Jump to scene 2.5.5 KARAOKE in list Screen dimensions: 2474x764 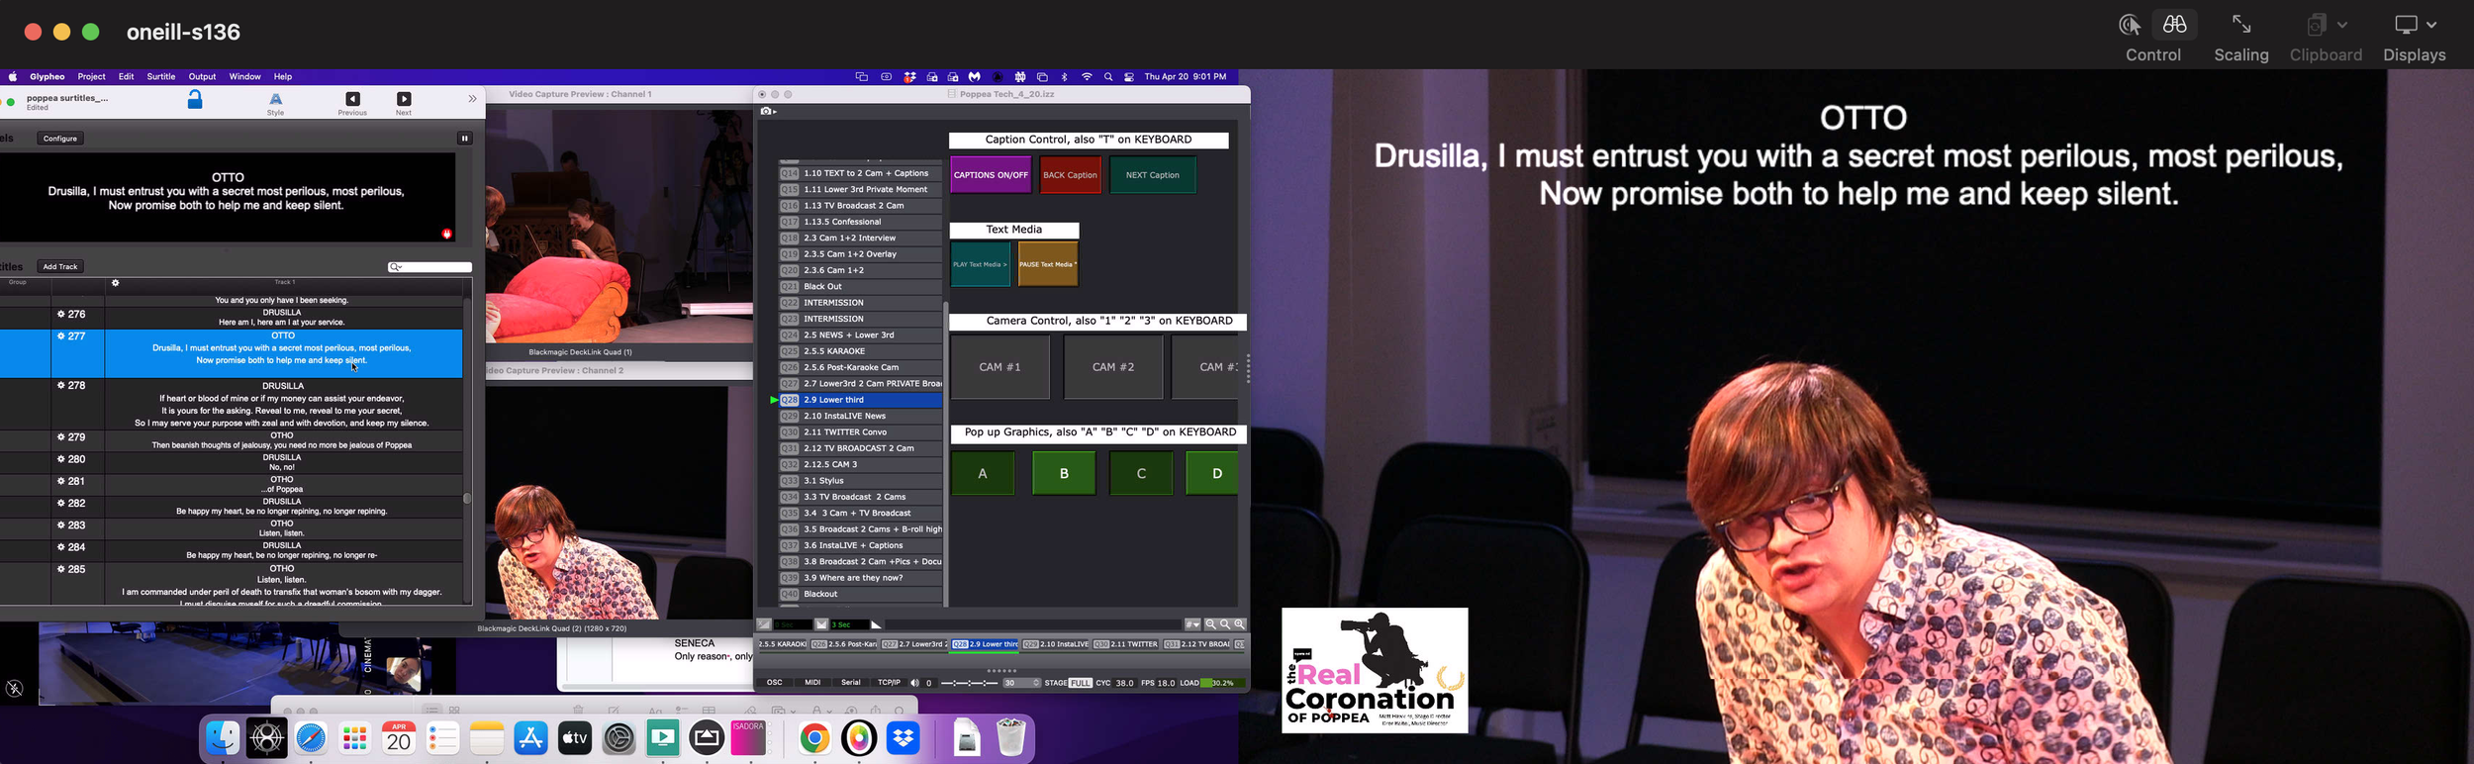(860, 351)
